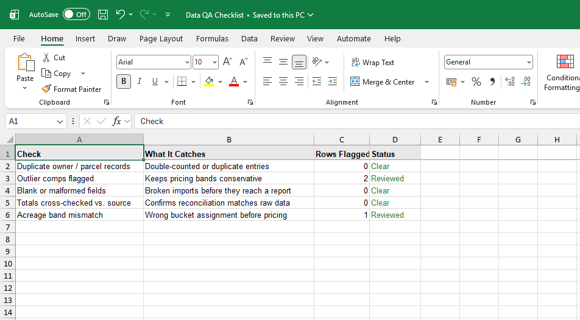Open the Copy options arrow
This screenshot has width=580, height=320.
click(83, 73)
